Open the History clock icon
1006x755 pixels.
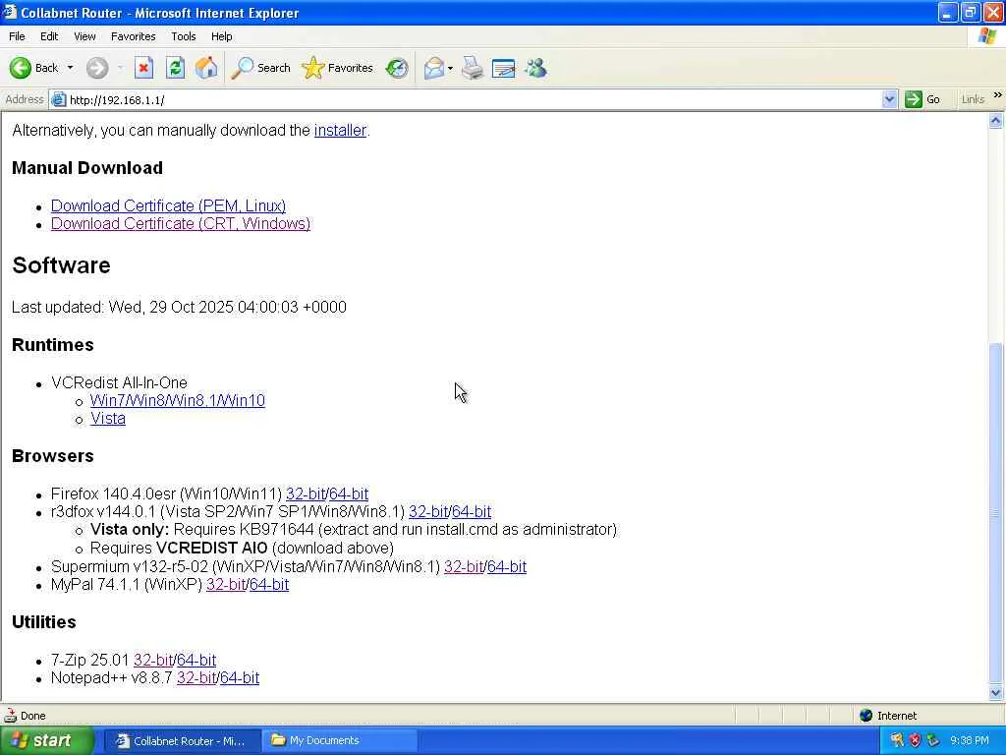click(x=397, y=68)
